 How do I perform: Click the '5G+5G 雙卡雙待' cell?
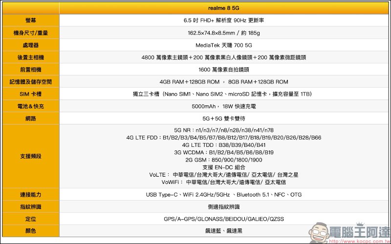(224, 119)
